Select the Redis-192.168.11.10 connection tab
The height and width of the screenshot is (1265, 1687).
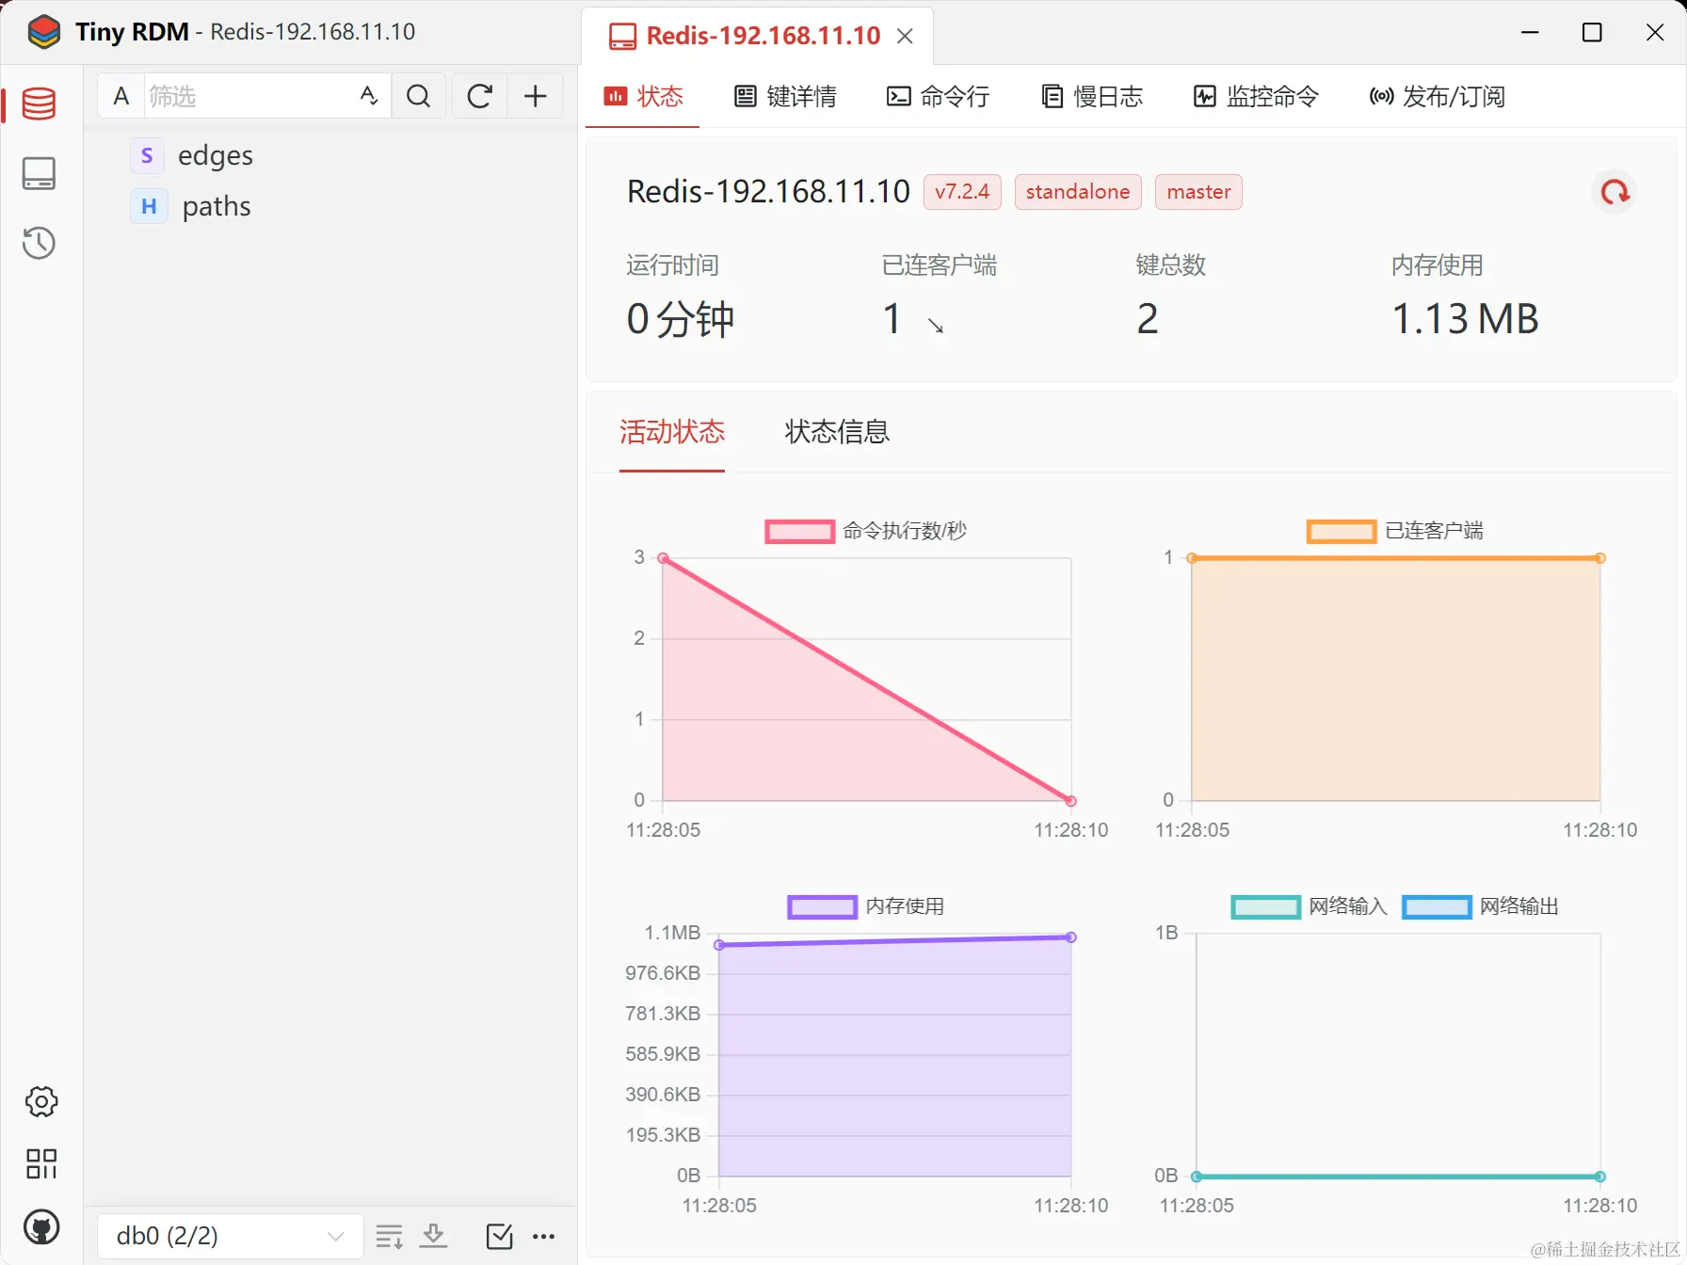point(757,37)
